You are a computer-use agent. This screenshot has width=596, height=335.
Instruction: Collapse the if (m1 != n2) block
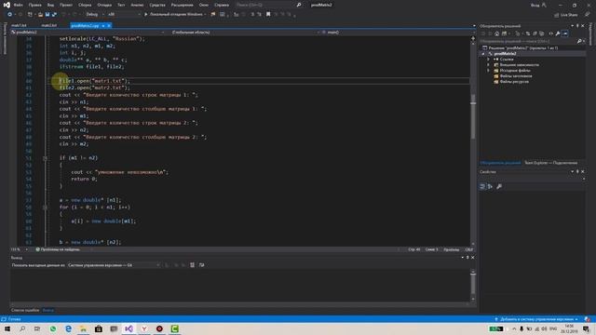pos(46,158)
